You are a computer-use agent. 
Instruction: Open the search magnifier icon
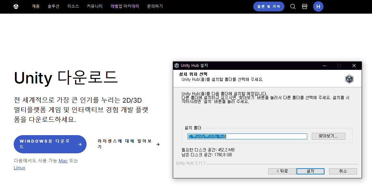pyautogui.click(x=293, y=6)
